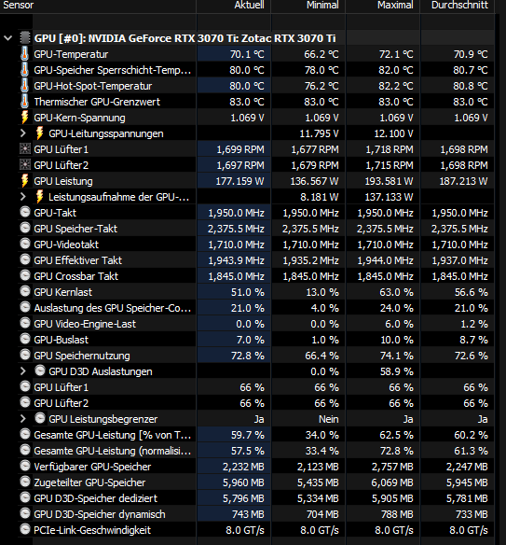Viewport: 506px width, 545px height.
Task: Select the GPU D3D-Speicher dynamisch row
Action: (255, 514)
